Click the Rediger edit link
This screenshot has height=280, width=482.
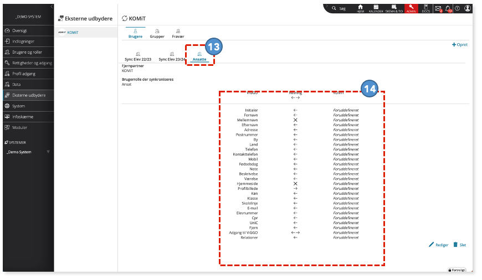pyautogui.click(x=439, y=245)
